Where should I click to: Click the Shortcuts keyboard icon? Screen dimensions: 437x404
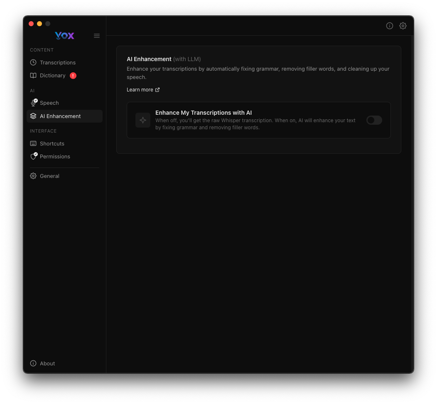tap(33, 143)
